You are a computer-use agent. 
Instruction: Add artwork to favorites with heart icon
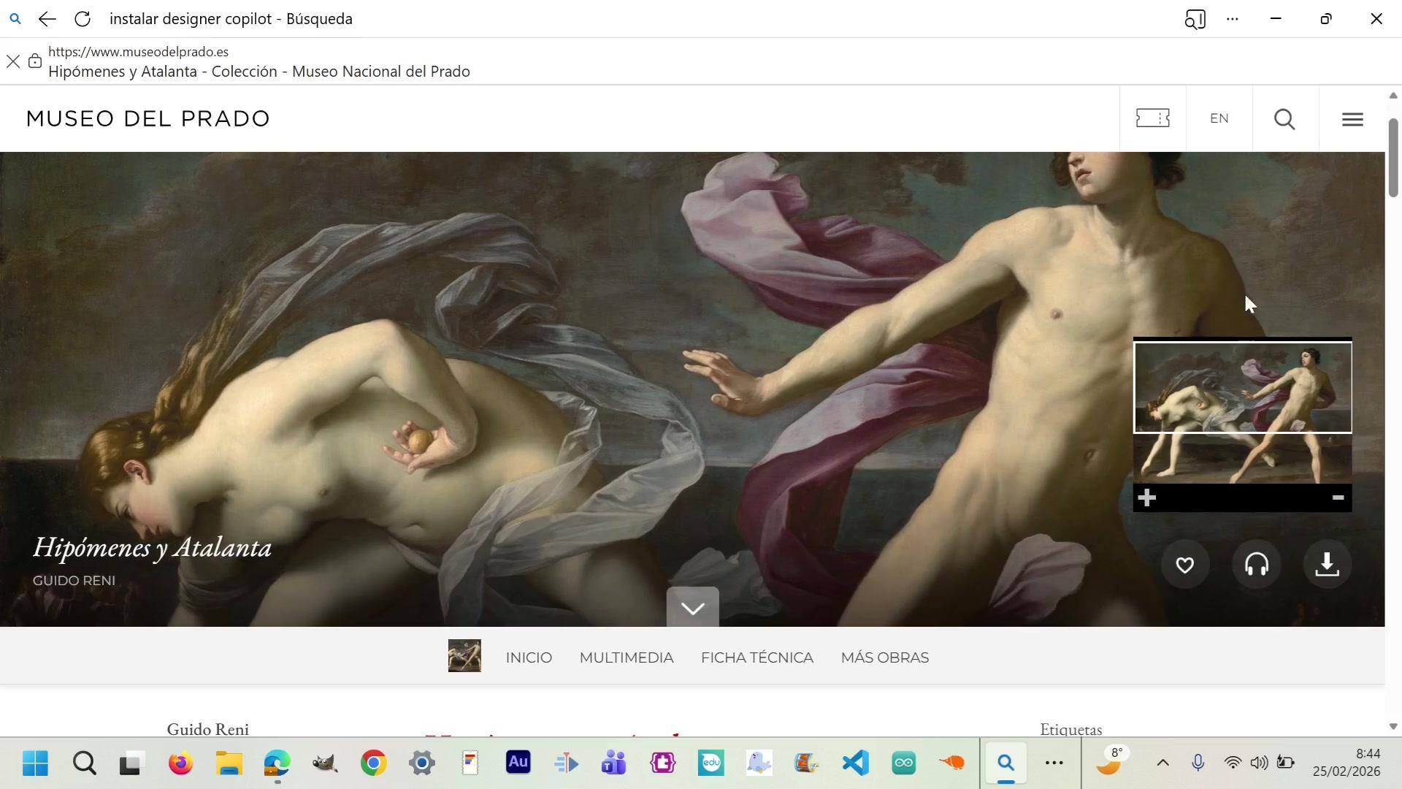tap(1184, 565)
